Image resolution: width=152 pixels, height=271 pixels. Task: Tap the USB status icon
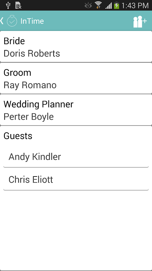(x=8, y=5)
